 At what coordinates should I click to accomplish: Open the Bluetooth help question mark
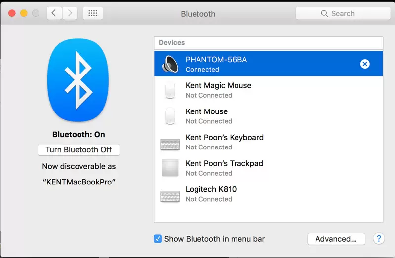pyautogui.click(x=378, y=239)
